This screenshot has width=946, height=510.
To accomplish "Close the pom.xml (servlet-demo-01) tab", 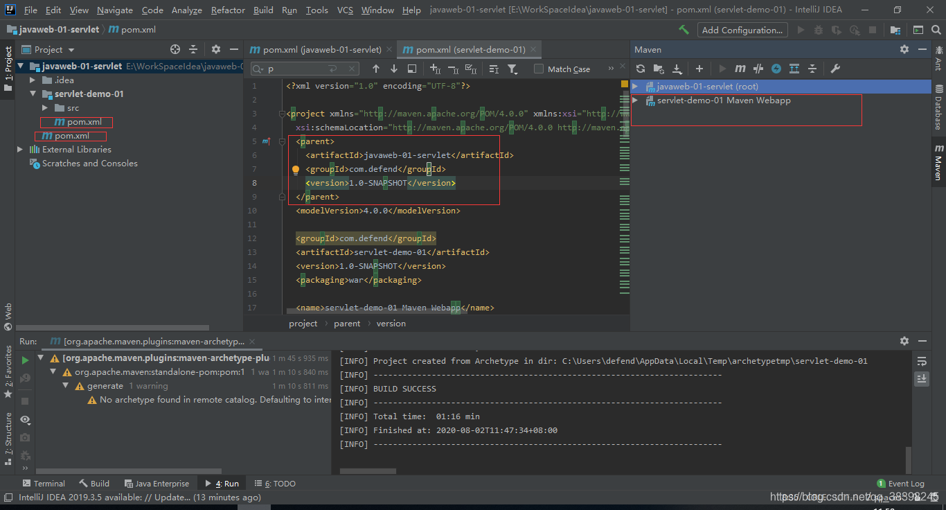I will point(533,50).
